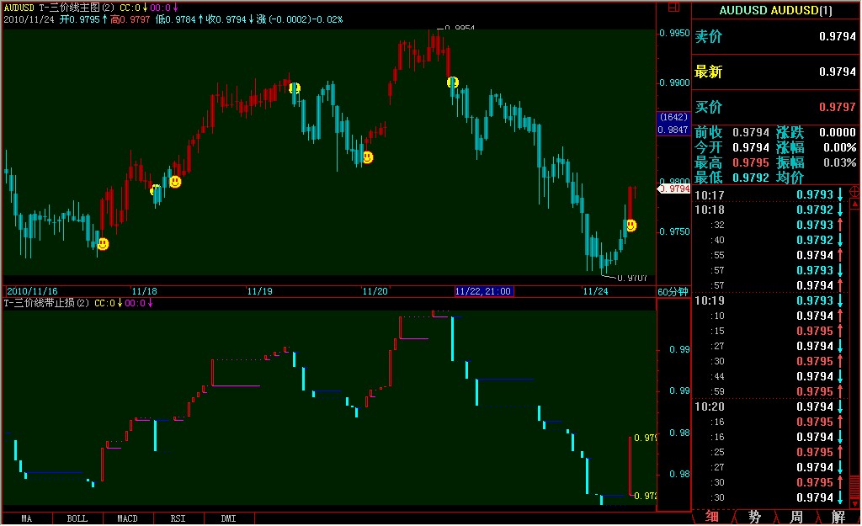Click the T-三价线带止损(2) sub-chart title
This screenshot has width=862, height=526.
pos(46,304)
